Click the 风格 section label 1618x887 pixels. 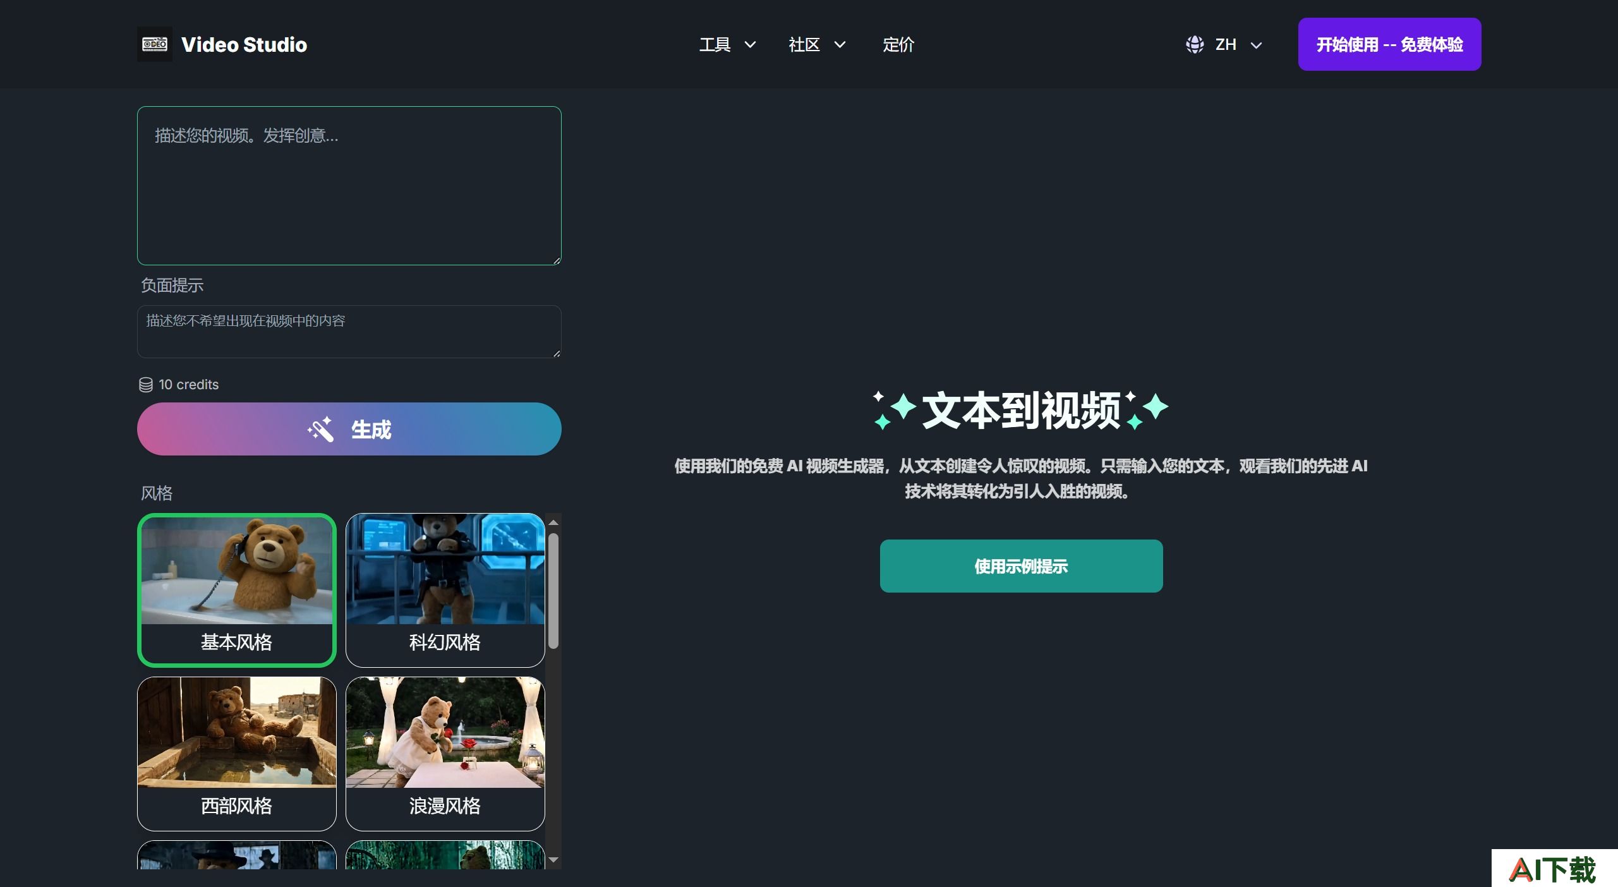(156, 493)
